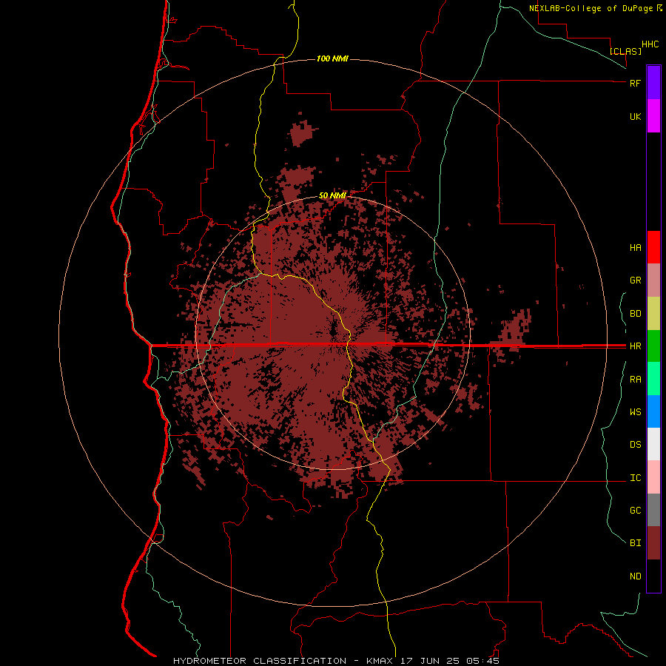
Task: Click the green HR legend swatch
Action: [x=653, y=346]
